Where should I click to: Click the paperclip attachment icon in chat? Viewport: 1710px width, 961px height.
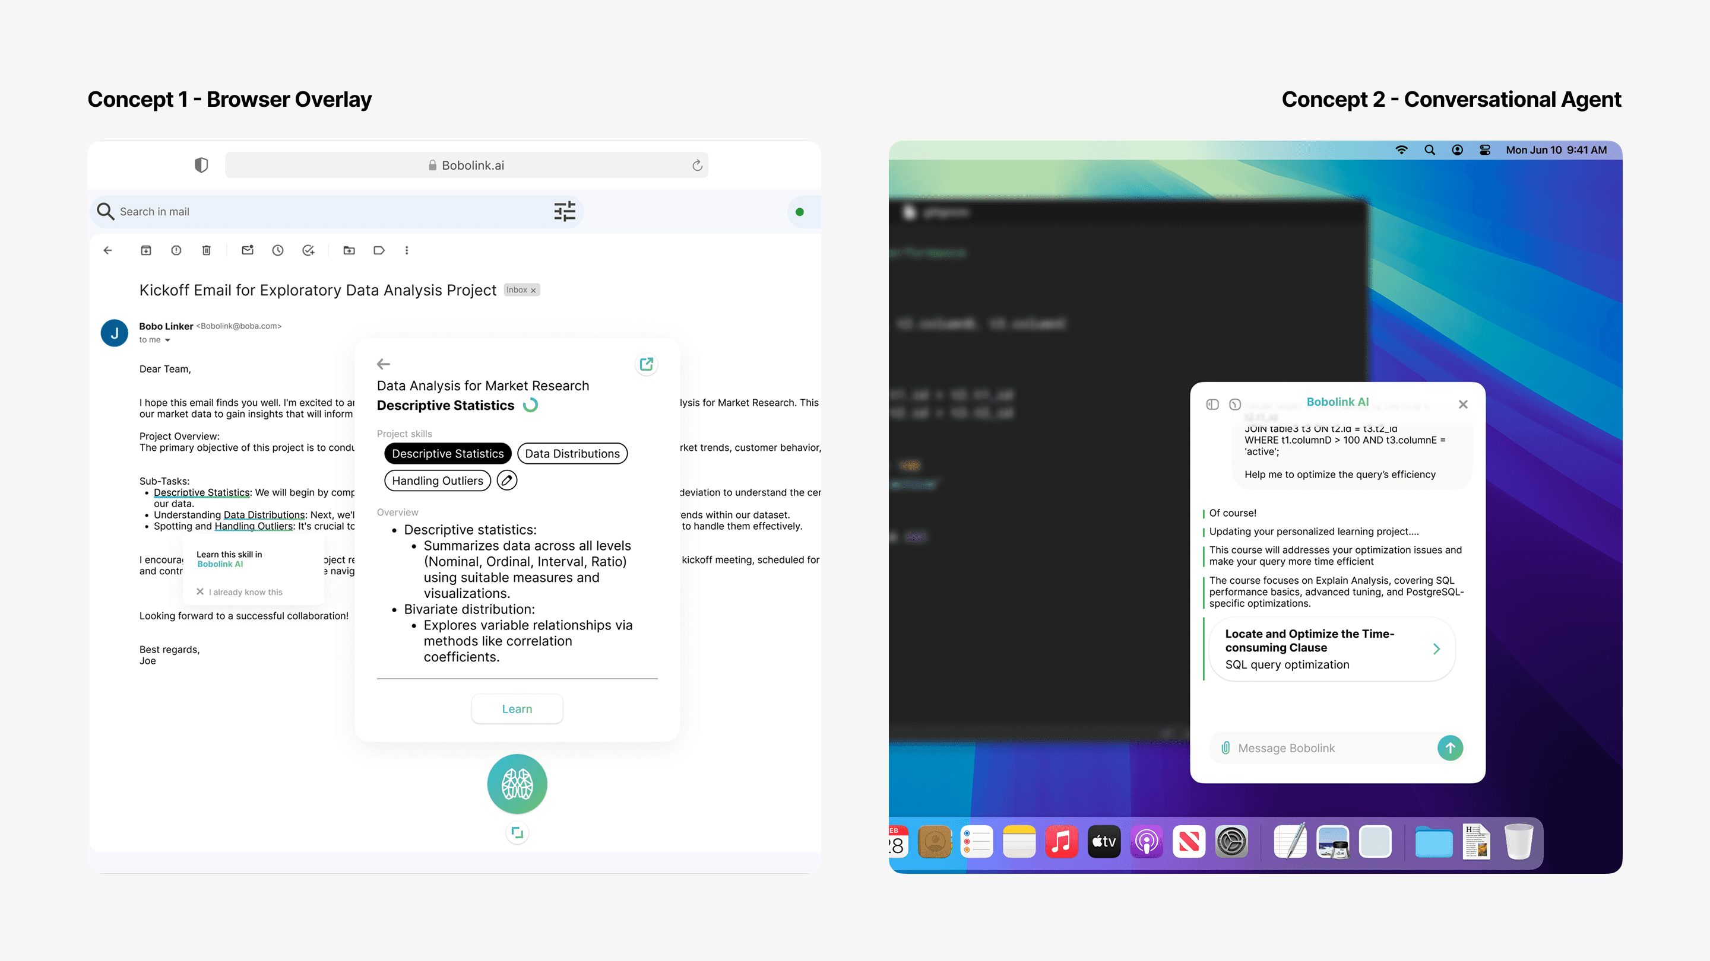pos(1225,748)
